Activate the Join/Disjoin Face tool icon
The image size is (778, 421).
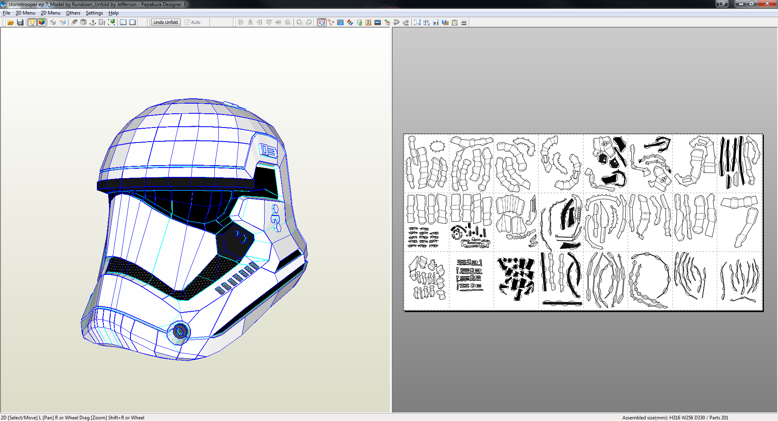pos(331,22)
